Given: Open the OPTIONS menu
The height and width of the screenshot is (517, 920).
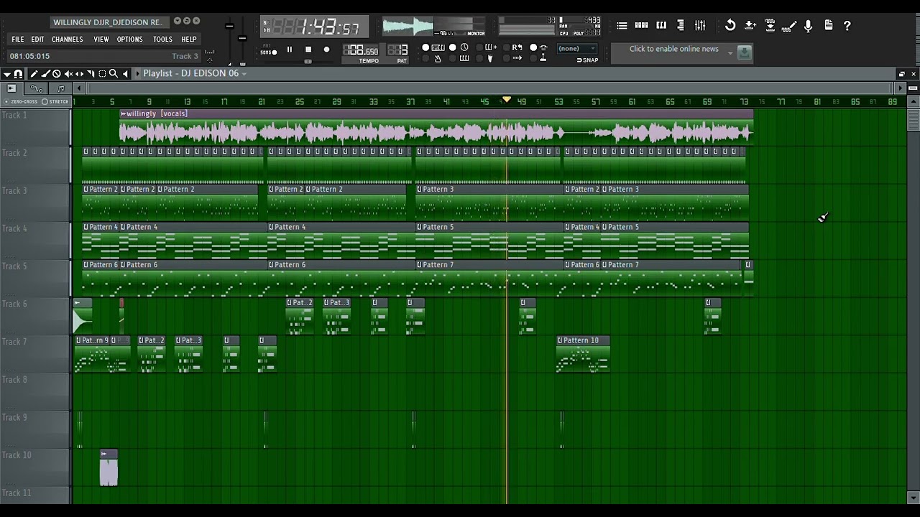Looking at the screenshot, I should point(130,39).
